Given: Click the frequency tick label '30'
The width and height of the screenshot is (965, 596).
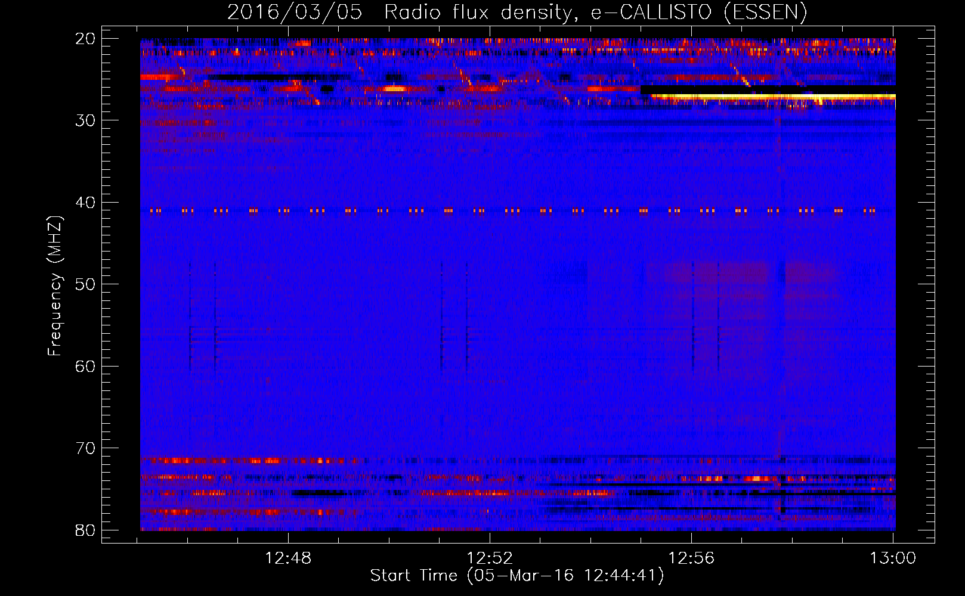Looking at the screenshot, I should click(86, 120).
